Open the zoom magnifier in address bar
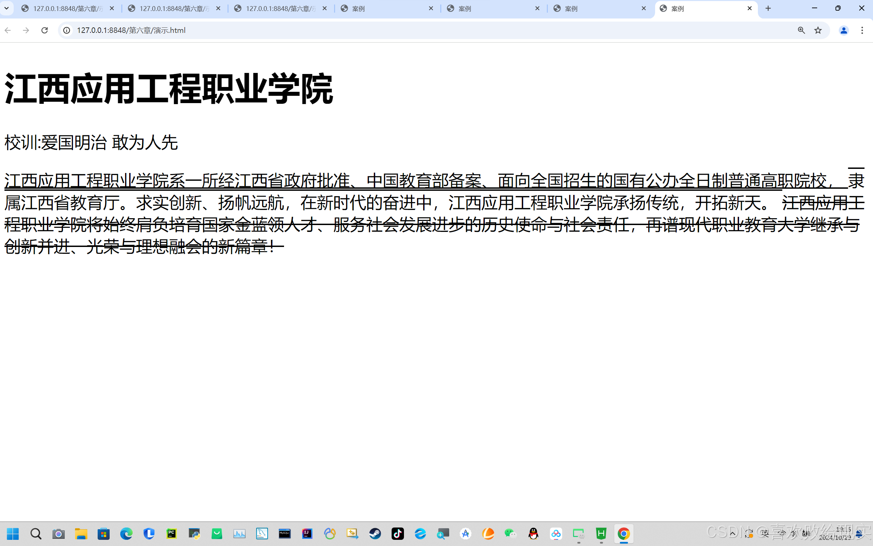 pyautogui.click(x=801, y=30)
